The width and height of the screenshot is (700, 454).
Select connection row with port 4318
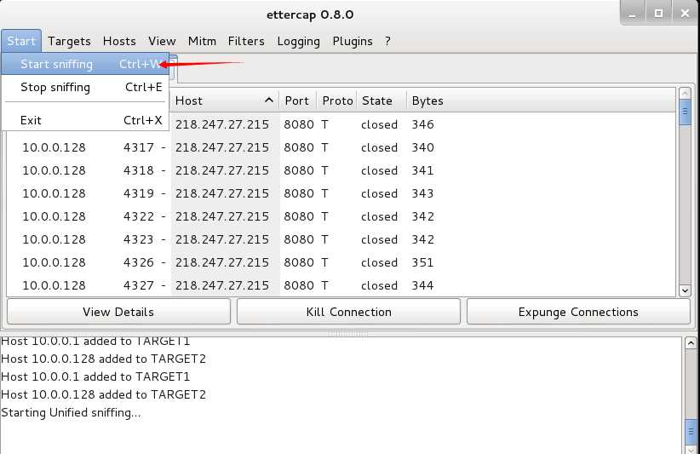tap(341, 170)
